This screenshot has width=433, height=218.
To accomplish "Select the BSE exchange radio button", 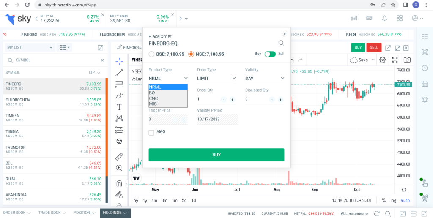I will pyautogui.click(x=151, y=54).
